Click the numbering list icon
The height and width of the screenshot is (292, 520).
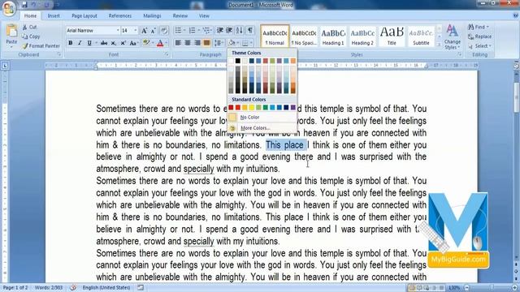192,31
